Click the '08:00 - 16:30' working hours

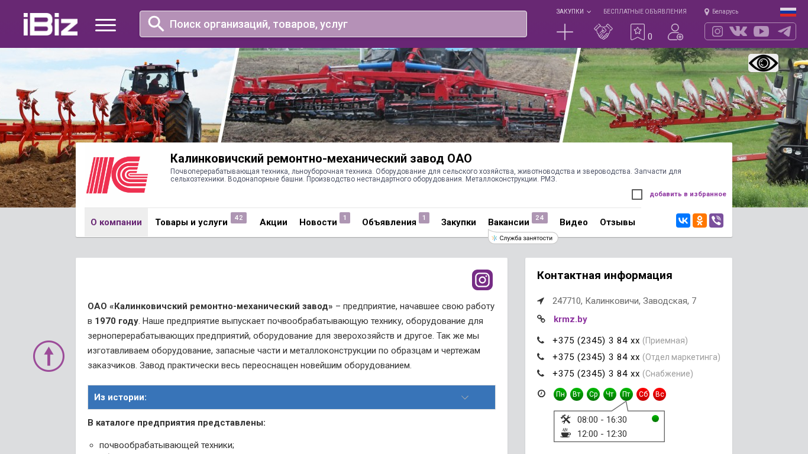pyautogui.click(x=602, y=420)
